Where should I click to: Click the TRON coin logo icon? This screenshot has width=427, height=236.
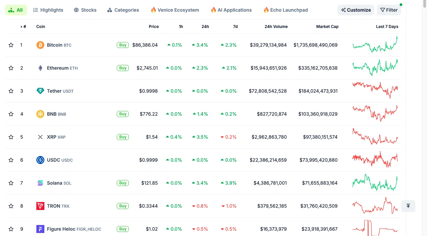tap(40, 206)
